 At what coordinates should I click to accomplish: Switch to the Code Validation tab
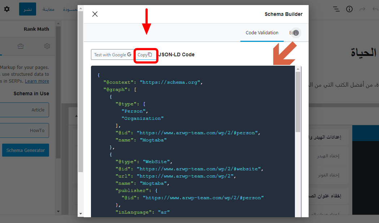[262, 33]
